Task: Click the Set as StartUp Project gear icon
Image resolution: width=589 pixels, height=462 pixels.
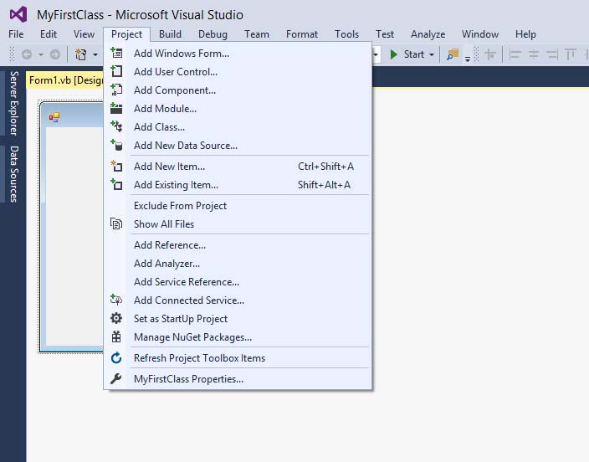Action: pos(117,319)
